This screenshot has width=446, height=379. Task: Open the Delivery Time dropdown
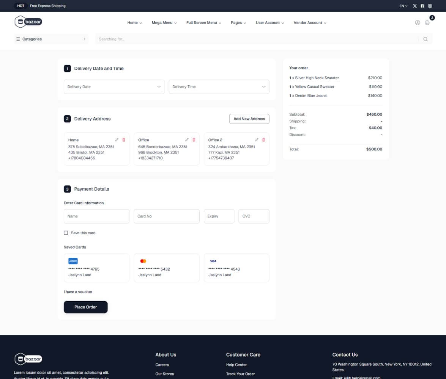pos(219,86)
